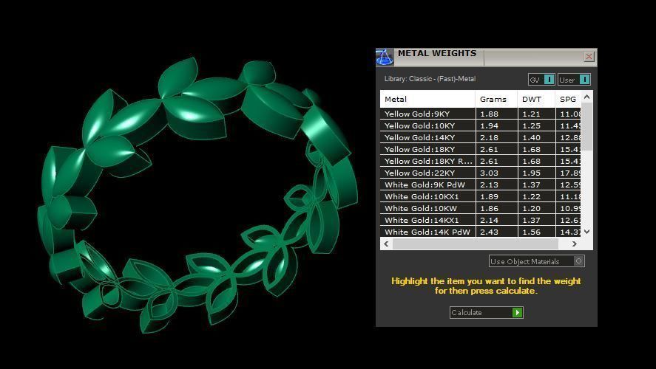Select the White Gold:14K PdW row
Viewport: 656px width, 369px height.
tap(481, 232)
